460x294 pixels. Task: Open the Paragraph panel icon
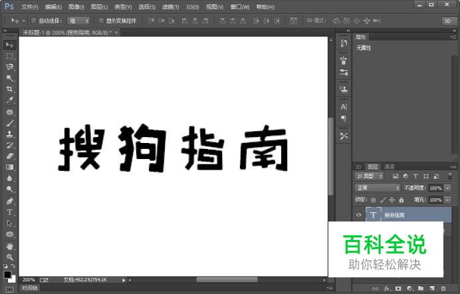click(x=344, y=118)
